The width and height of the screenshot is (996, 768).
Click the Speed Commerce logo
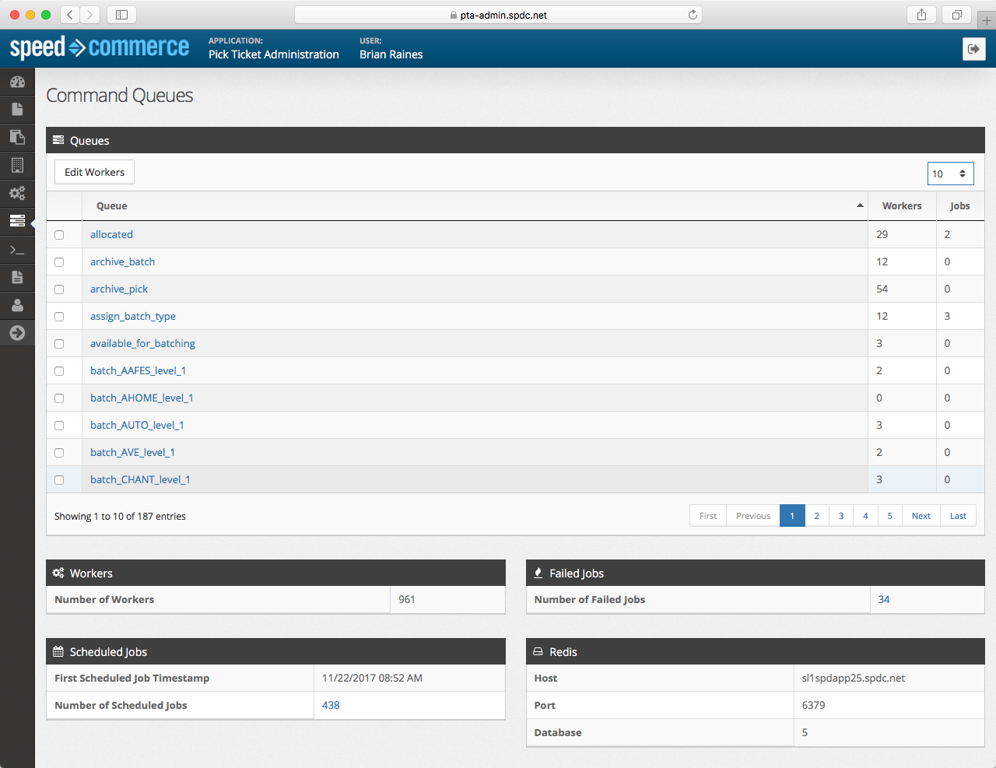100,47
